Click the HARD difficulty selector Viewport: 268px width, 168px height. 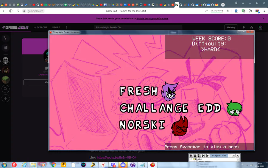point(211,50)
